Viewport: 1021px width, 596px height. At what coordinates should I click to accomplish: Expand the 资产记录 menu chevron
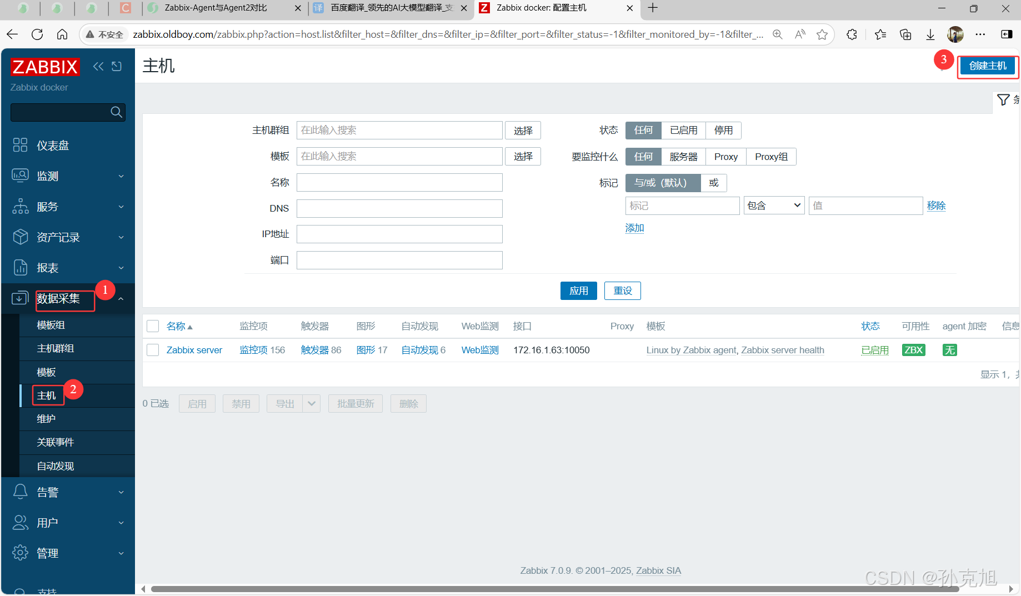point(121,237)
